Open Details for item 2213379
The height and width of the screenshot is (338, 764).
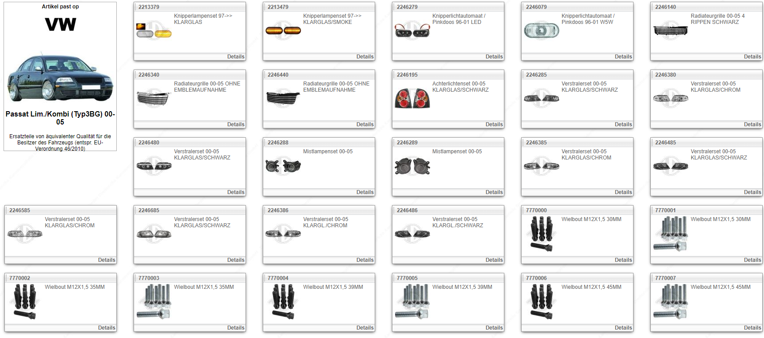coord(235,57)
